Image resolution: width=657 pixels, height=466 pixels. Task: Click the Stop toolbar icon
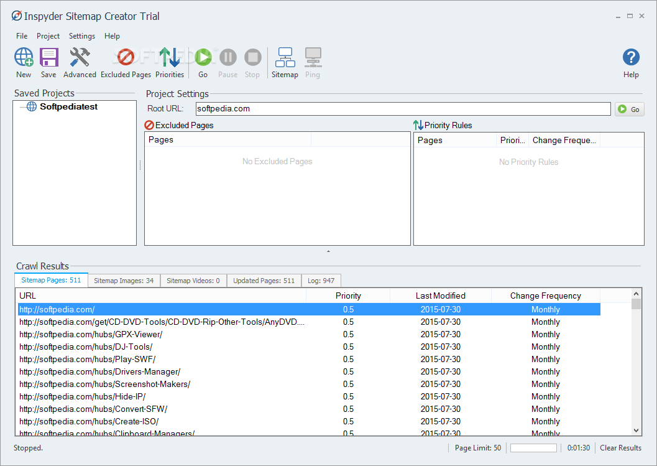click(252, 62)
